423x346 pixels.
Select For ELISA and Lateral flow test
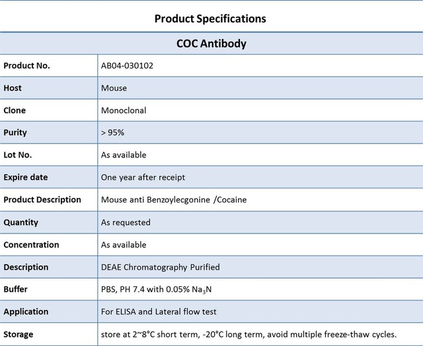pyautogui.click(x=159, y=312)
